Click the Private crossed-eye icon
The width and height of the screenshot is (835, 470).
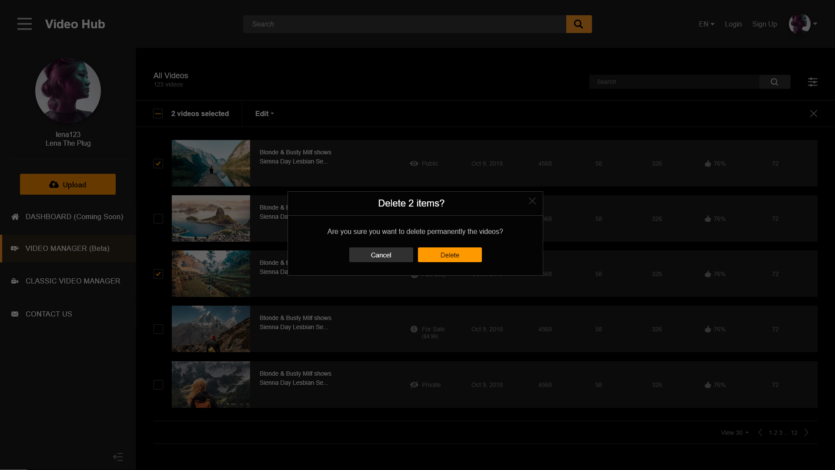coord(414,385)
